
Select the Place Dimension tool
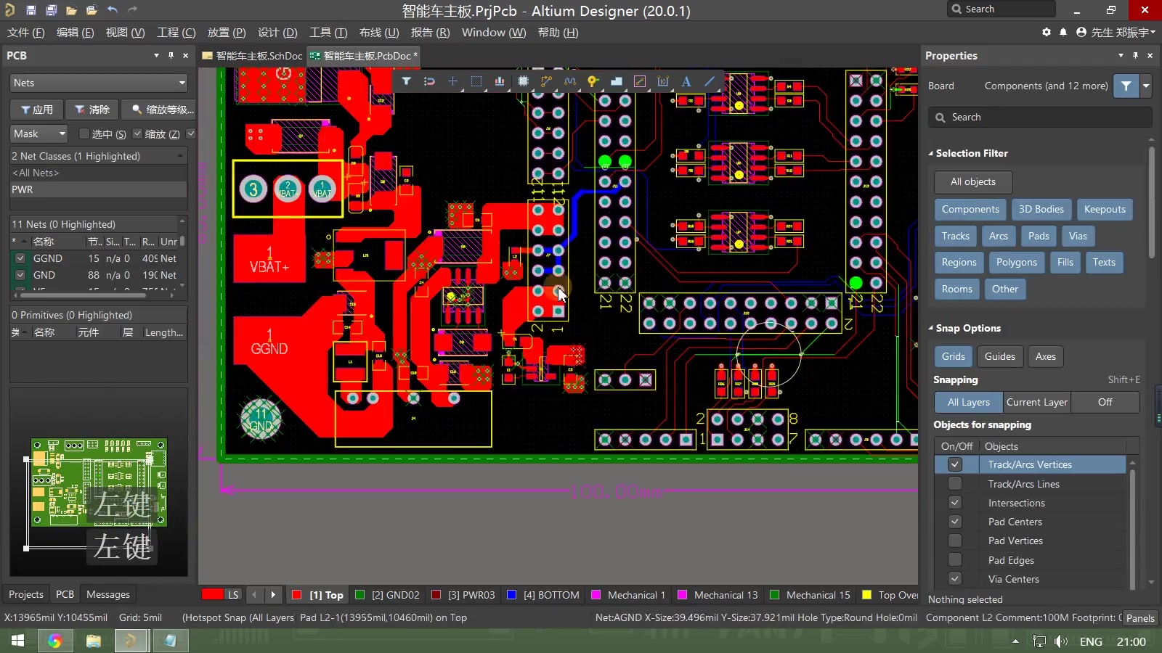(663, 81)
